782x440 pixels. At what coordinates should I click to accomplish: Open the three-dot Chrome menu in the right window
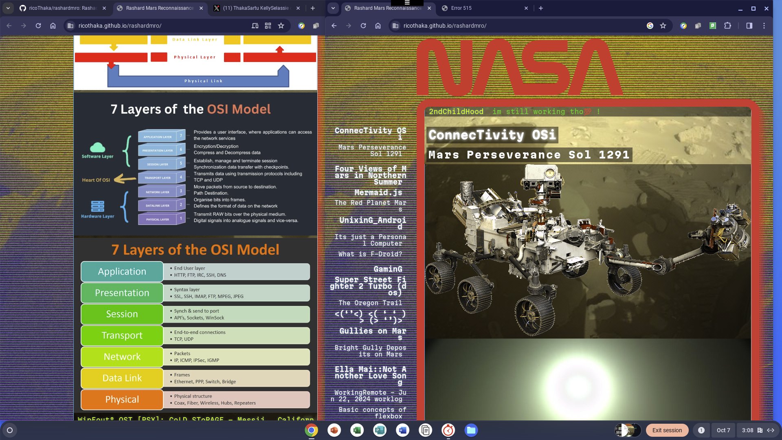click(x=764, y=26)
